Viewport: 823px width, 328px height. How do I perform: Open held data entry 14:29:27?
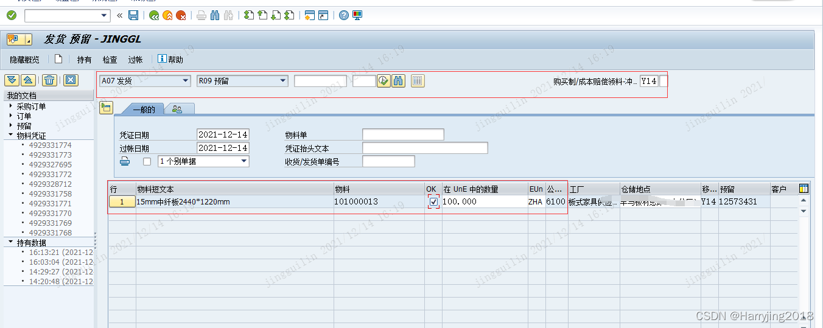point(61,271)
